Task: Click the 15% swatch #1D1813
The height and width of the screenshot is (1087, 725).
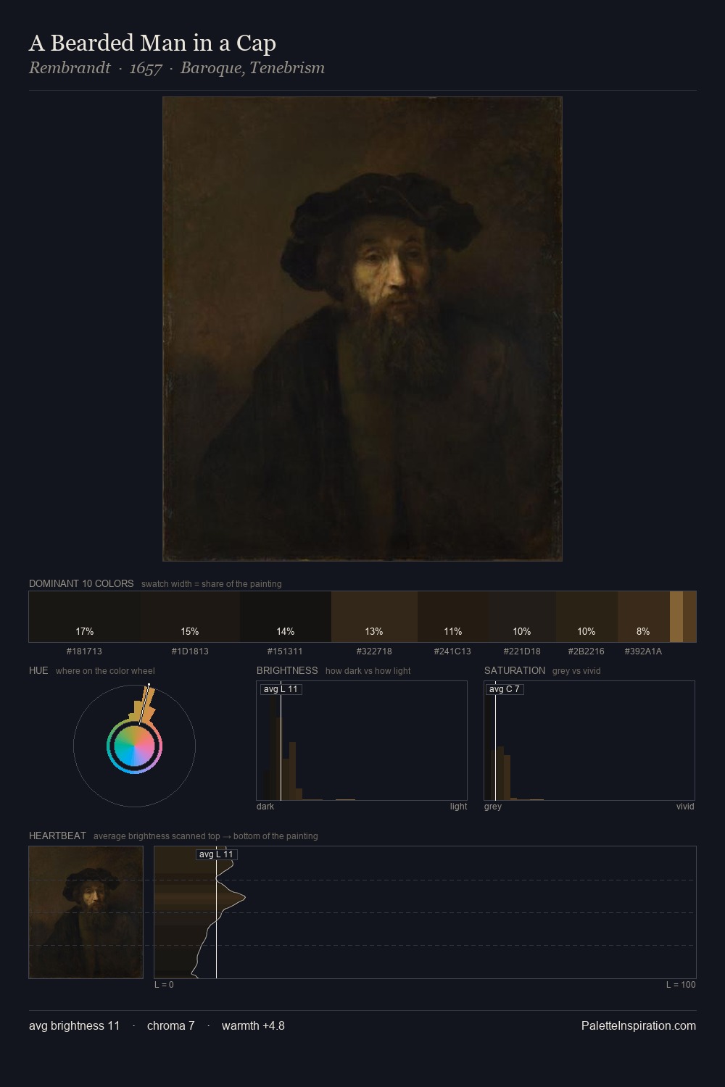Action: (x=190, y=617)
